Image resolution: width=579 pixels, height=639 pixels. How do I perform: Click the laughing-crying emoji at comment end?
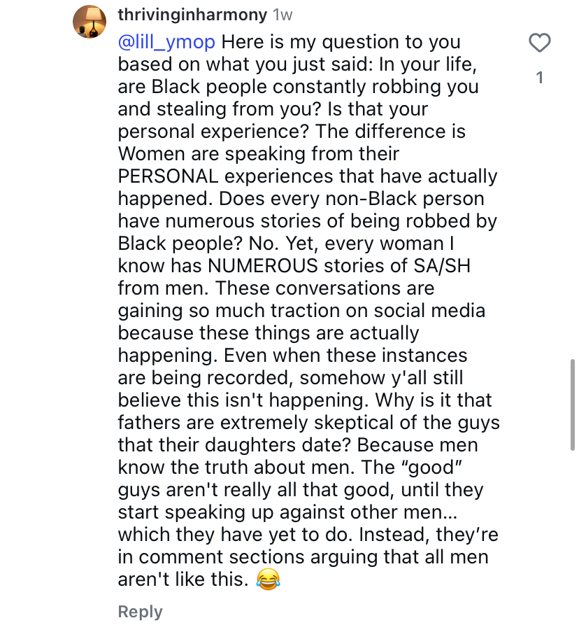269,580
